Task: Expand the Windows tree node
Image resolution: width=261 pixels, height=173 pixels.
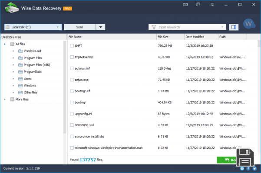Action: pyautogui.click(x=13, y=86)
